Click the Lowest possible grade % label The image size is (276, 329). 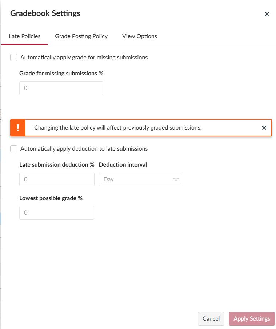click(x=51, y=198)
